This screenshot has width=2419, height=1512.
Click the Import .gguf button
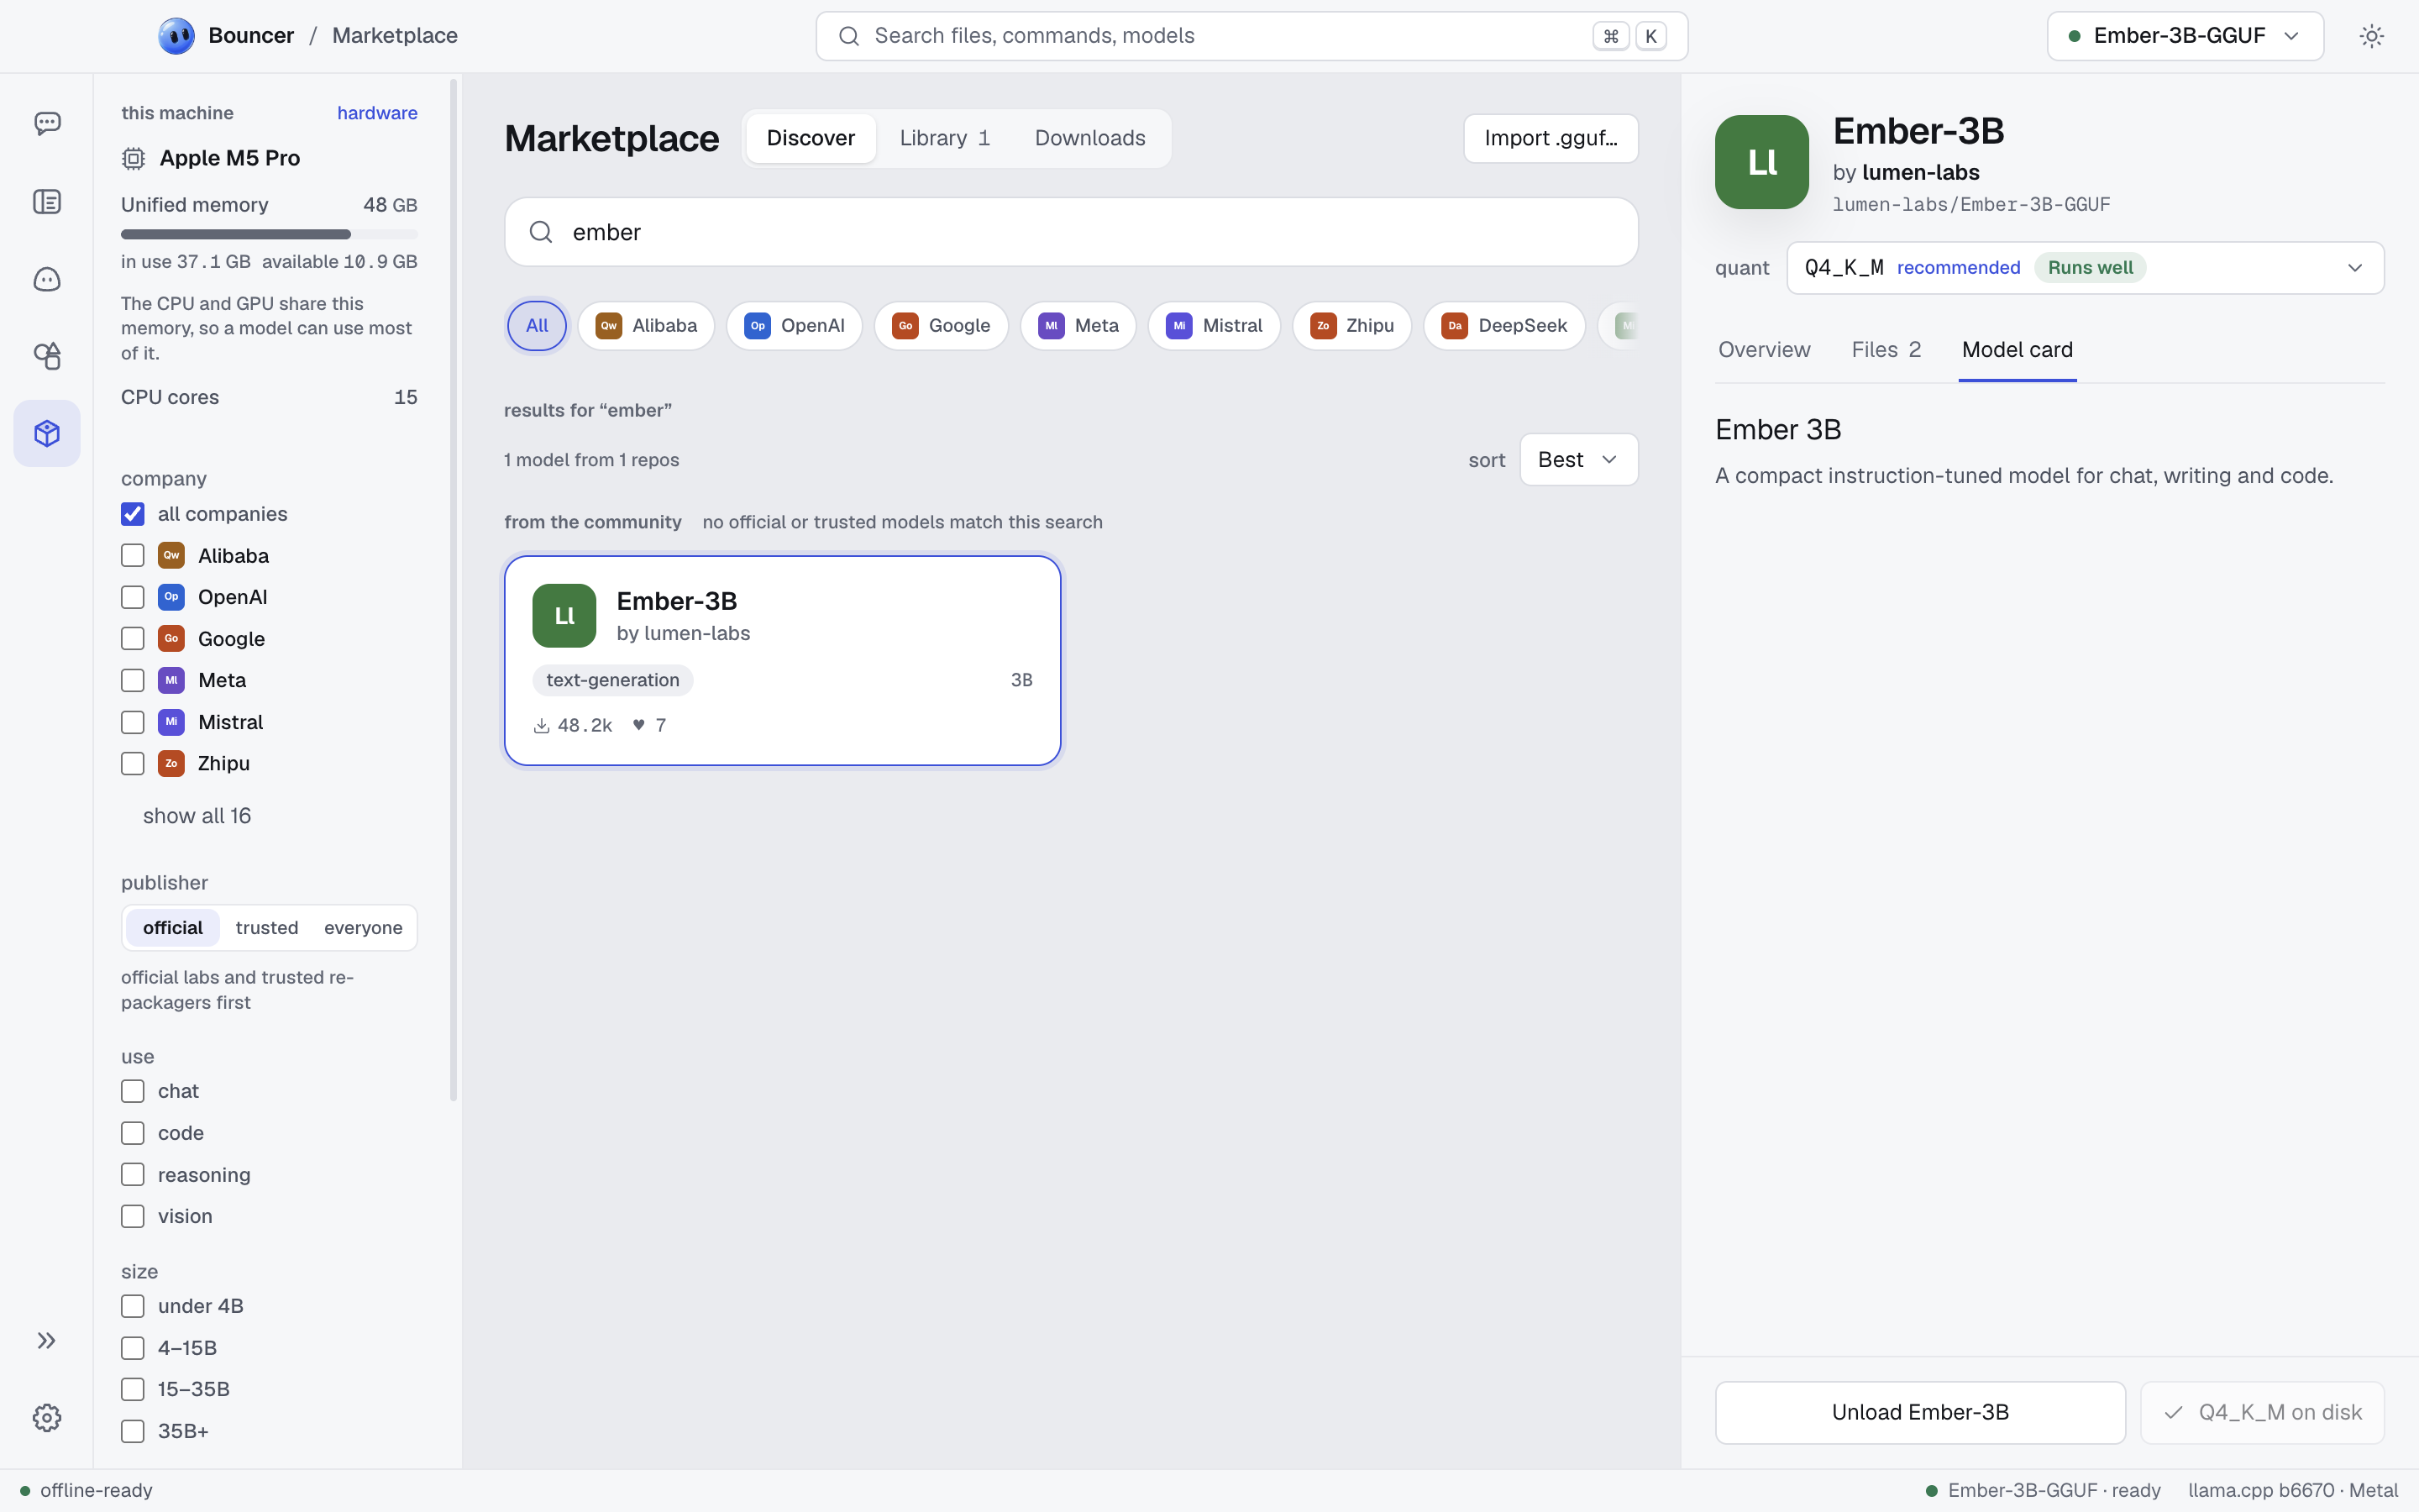pos(1551,138)
